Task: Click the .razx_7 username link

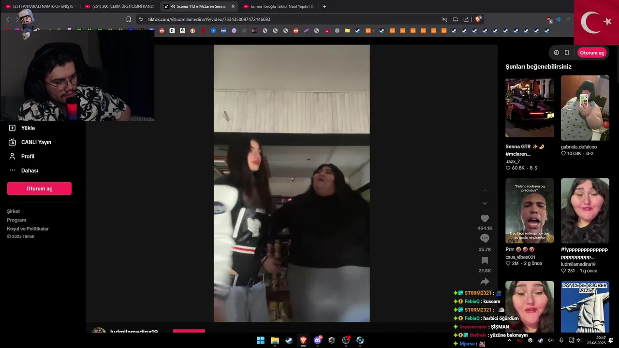Action: 513,161
